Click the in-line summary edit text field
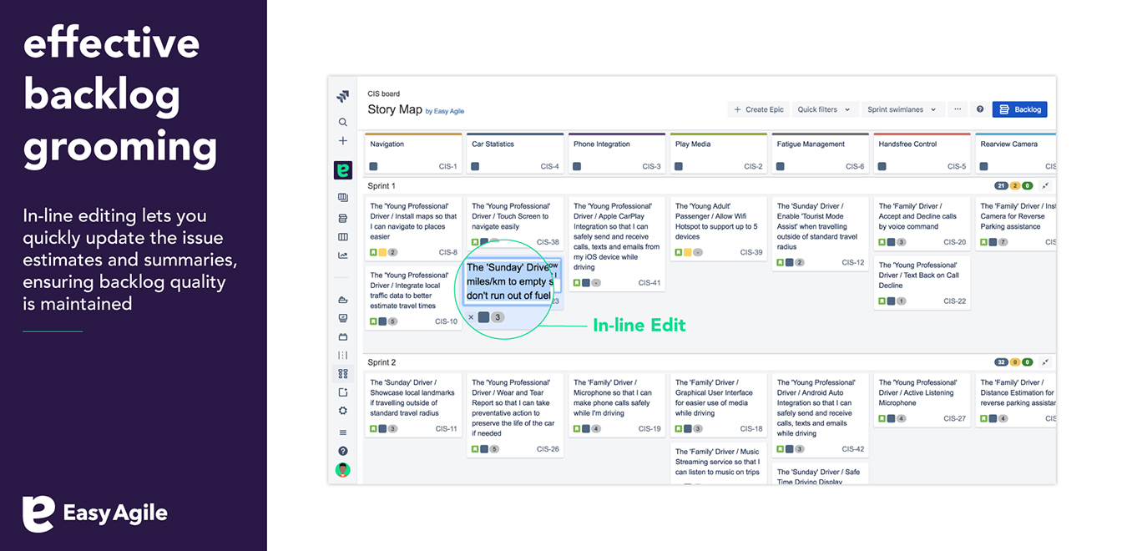The width and height of the screenshot is (1127, 551). [513, 283]
